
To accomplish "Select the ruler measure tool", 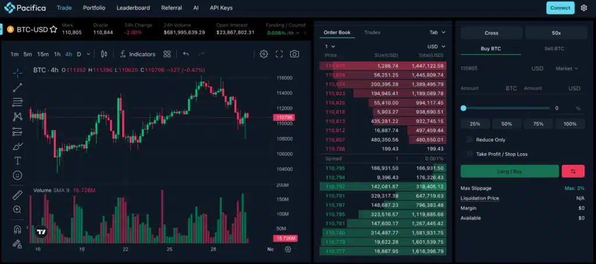I will [x=17, y=195].
